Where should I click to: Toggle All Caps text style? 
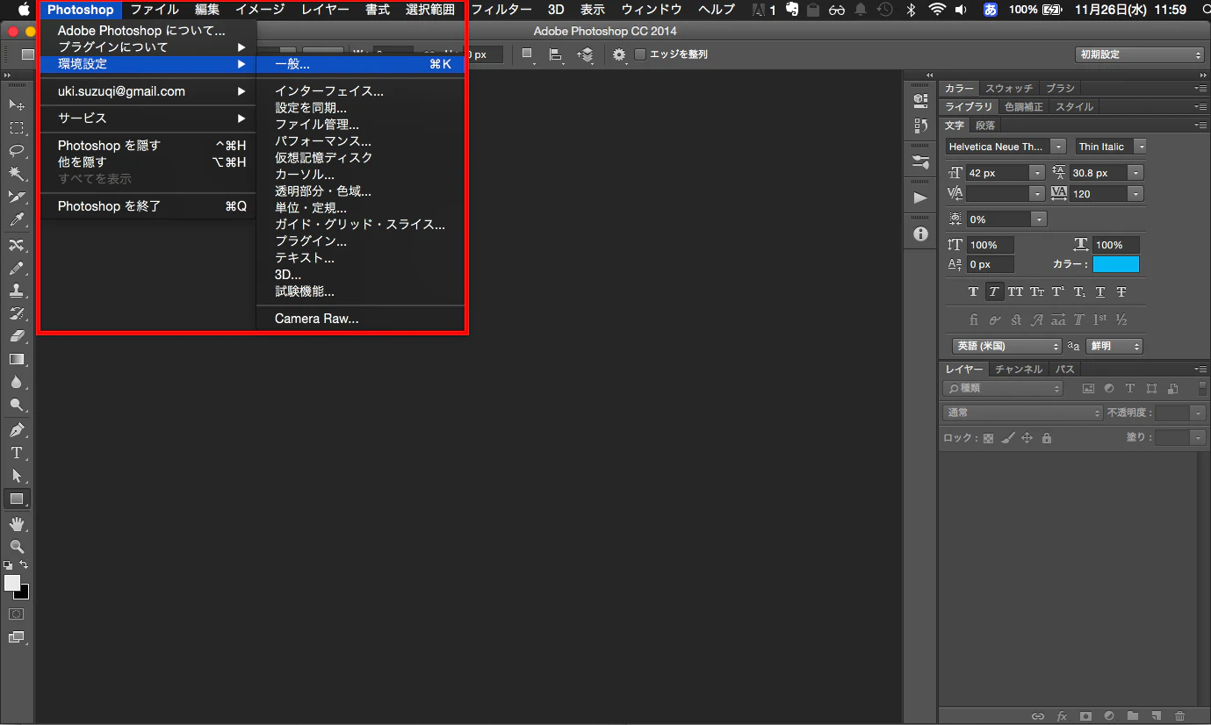click(x=1015, y=292)
